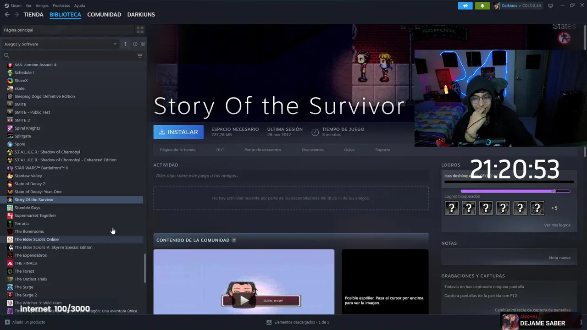Click the Stumble Guys game icon
Viewport: 587px width, 330px height.
[10, 208]
